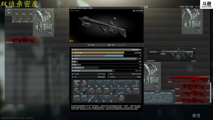Select the MOE stock mod slot
213x120 pixels.
click(x=106, y=98)
